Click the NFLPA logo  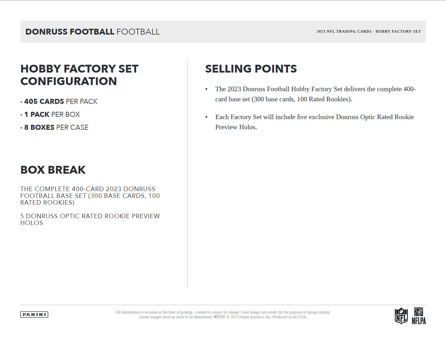[x=419, y=316]
